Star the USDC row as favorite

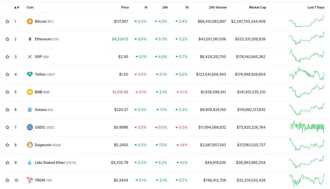click(7, 127)
